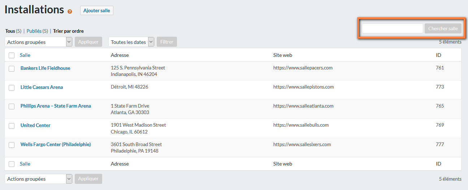Sort by the Salle column header
This screenshot has height=190, width=468.
25,55
